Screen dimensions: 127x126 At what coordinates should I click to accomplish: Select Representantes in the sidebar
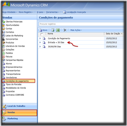click(x=13, y=71)
